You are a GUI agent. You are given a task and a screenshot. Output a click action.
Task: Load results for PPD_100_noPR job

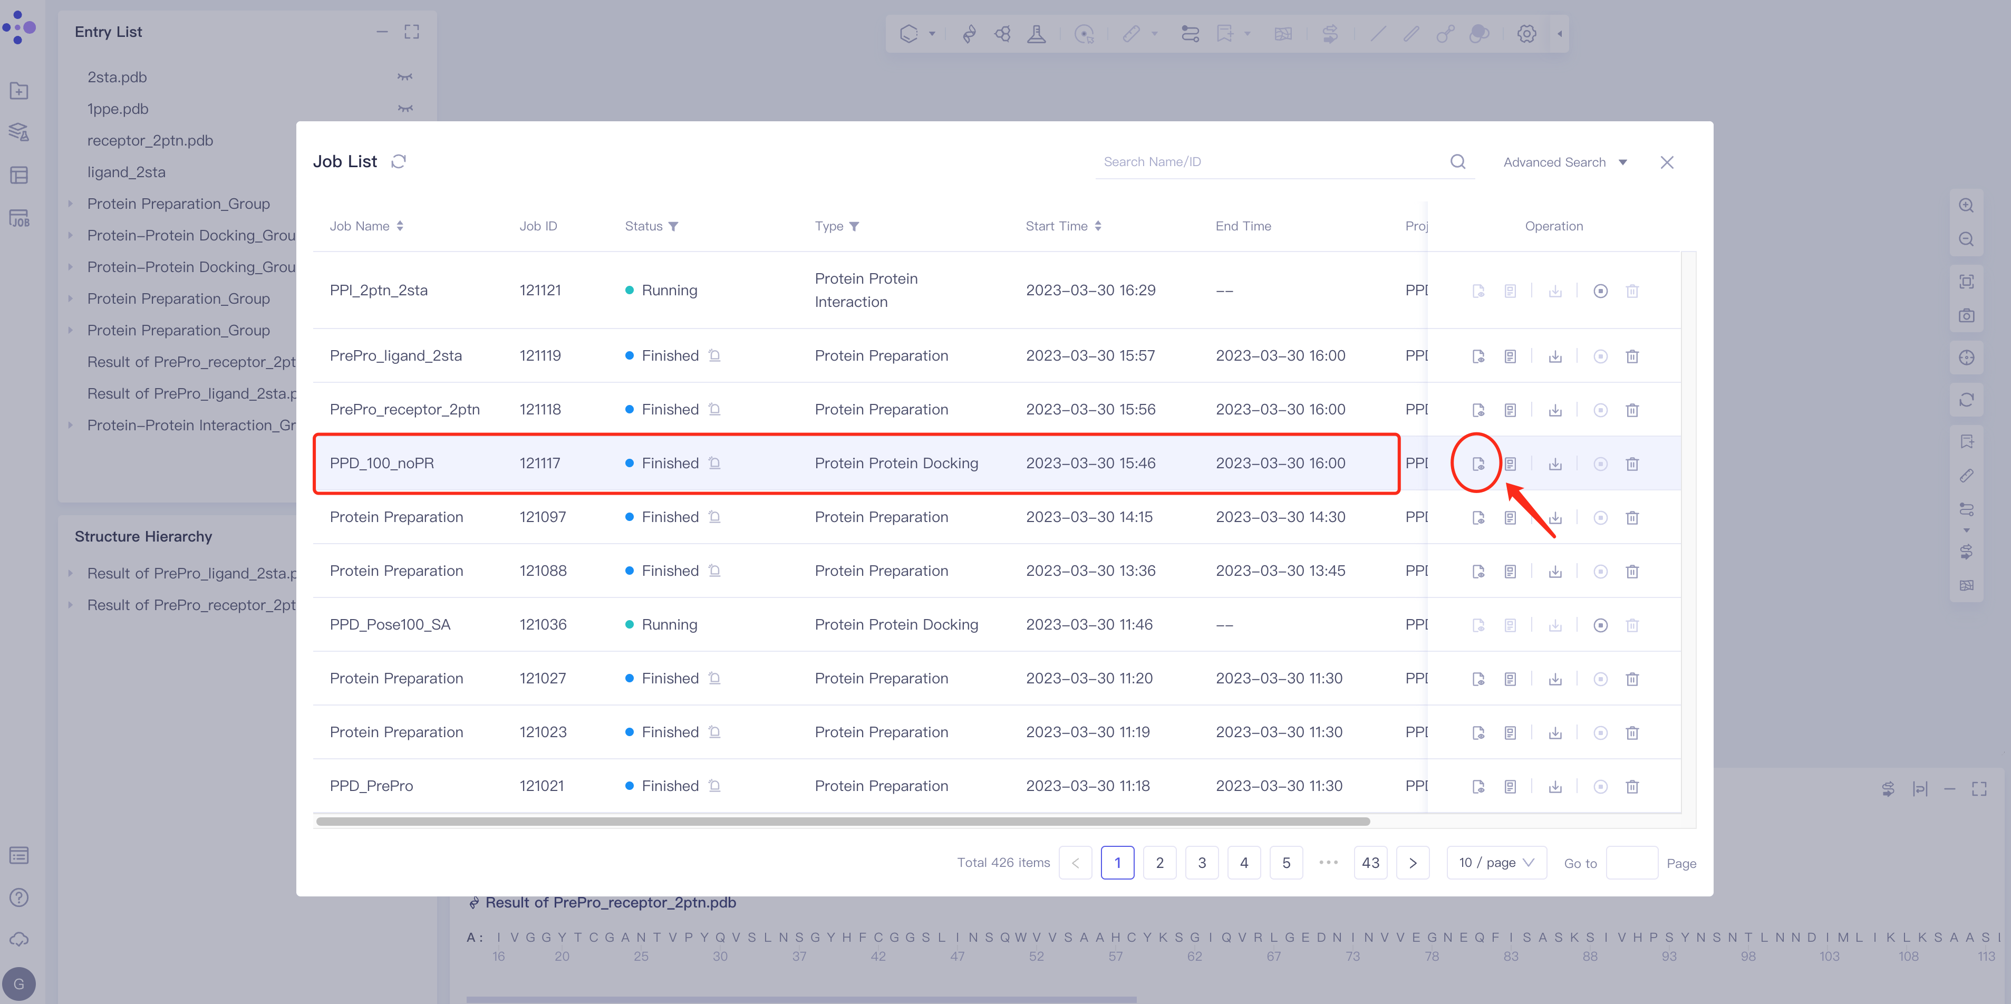pos(1478,464)
